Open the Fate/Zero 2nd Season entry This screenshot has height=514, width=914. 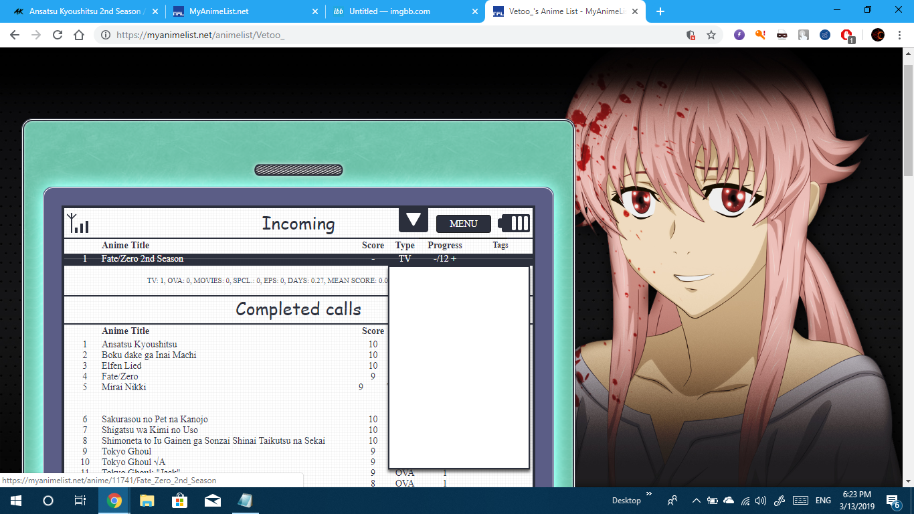click(x=143, y=258)
